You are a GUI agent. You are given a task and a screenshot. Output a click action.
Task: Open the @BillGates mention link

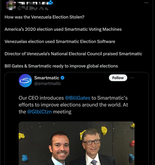tap(78, 98)
